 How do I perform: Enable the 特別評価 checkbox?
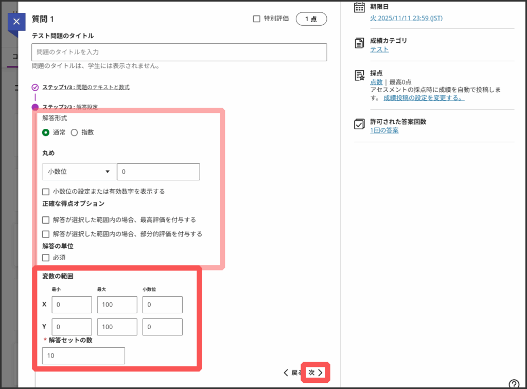pyautogui.click(x=257, y=19)
